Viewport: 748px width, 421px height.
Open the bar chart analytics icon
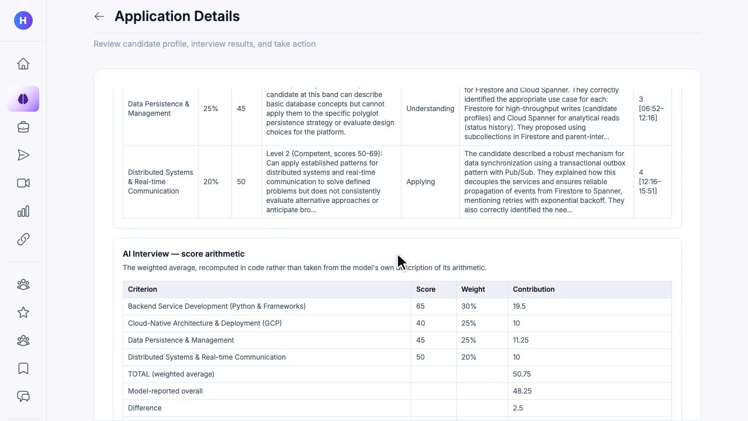(23, 211)
